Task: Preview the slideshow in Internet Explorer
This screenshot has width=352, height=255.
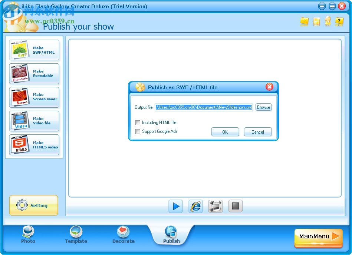Action: click(x=195, y=206)
